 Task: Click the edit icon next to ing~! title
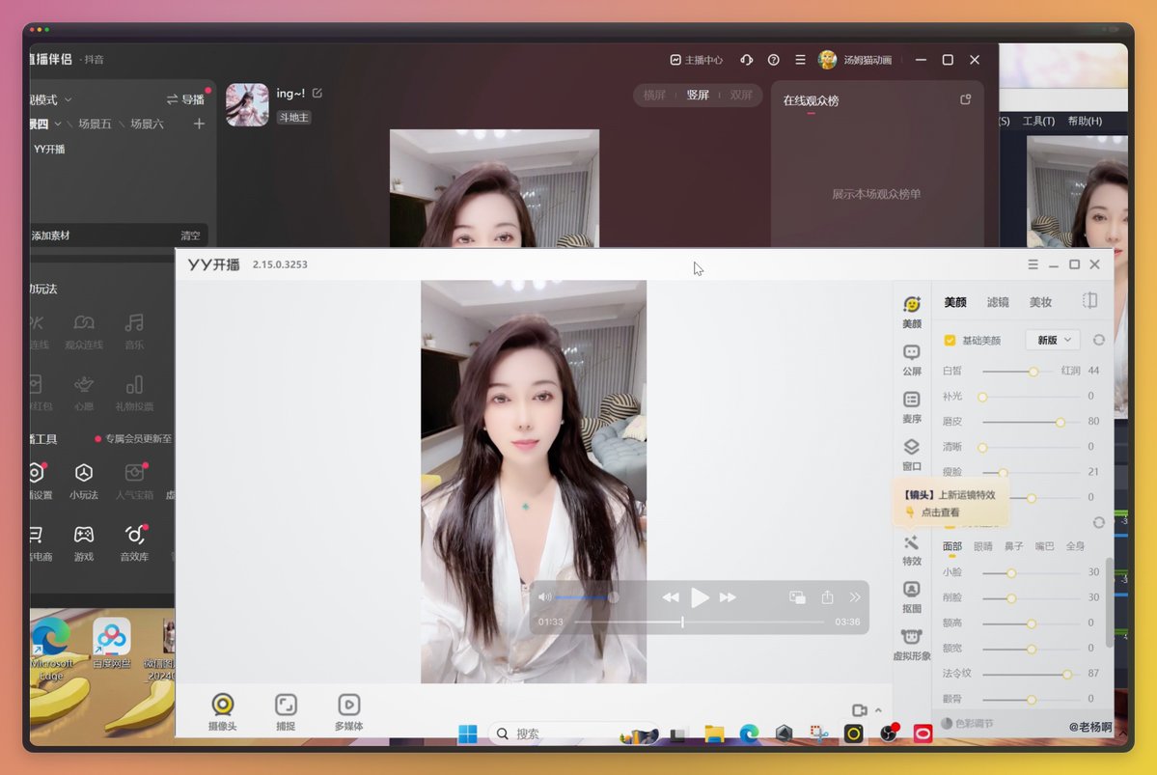(317, 93)
